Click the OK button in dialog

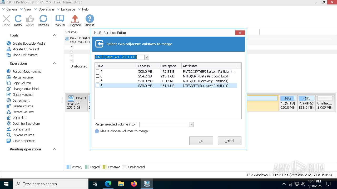tap(201, 141)
